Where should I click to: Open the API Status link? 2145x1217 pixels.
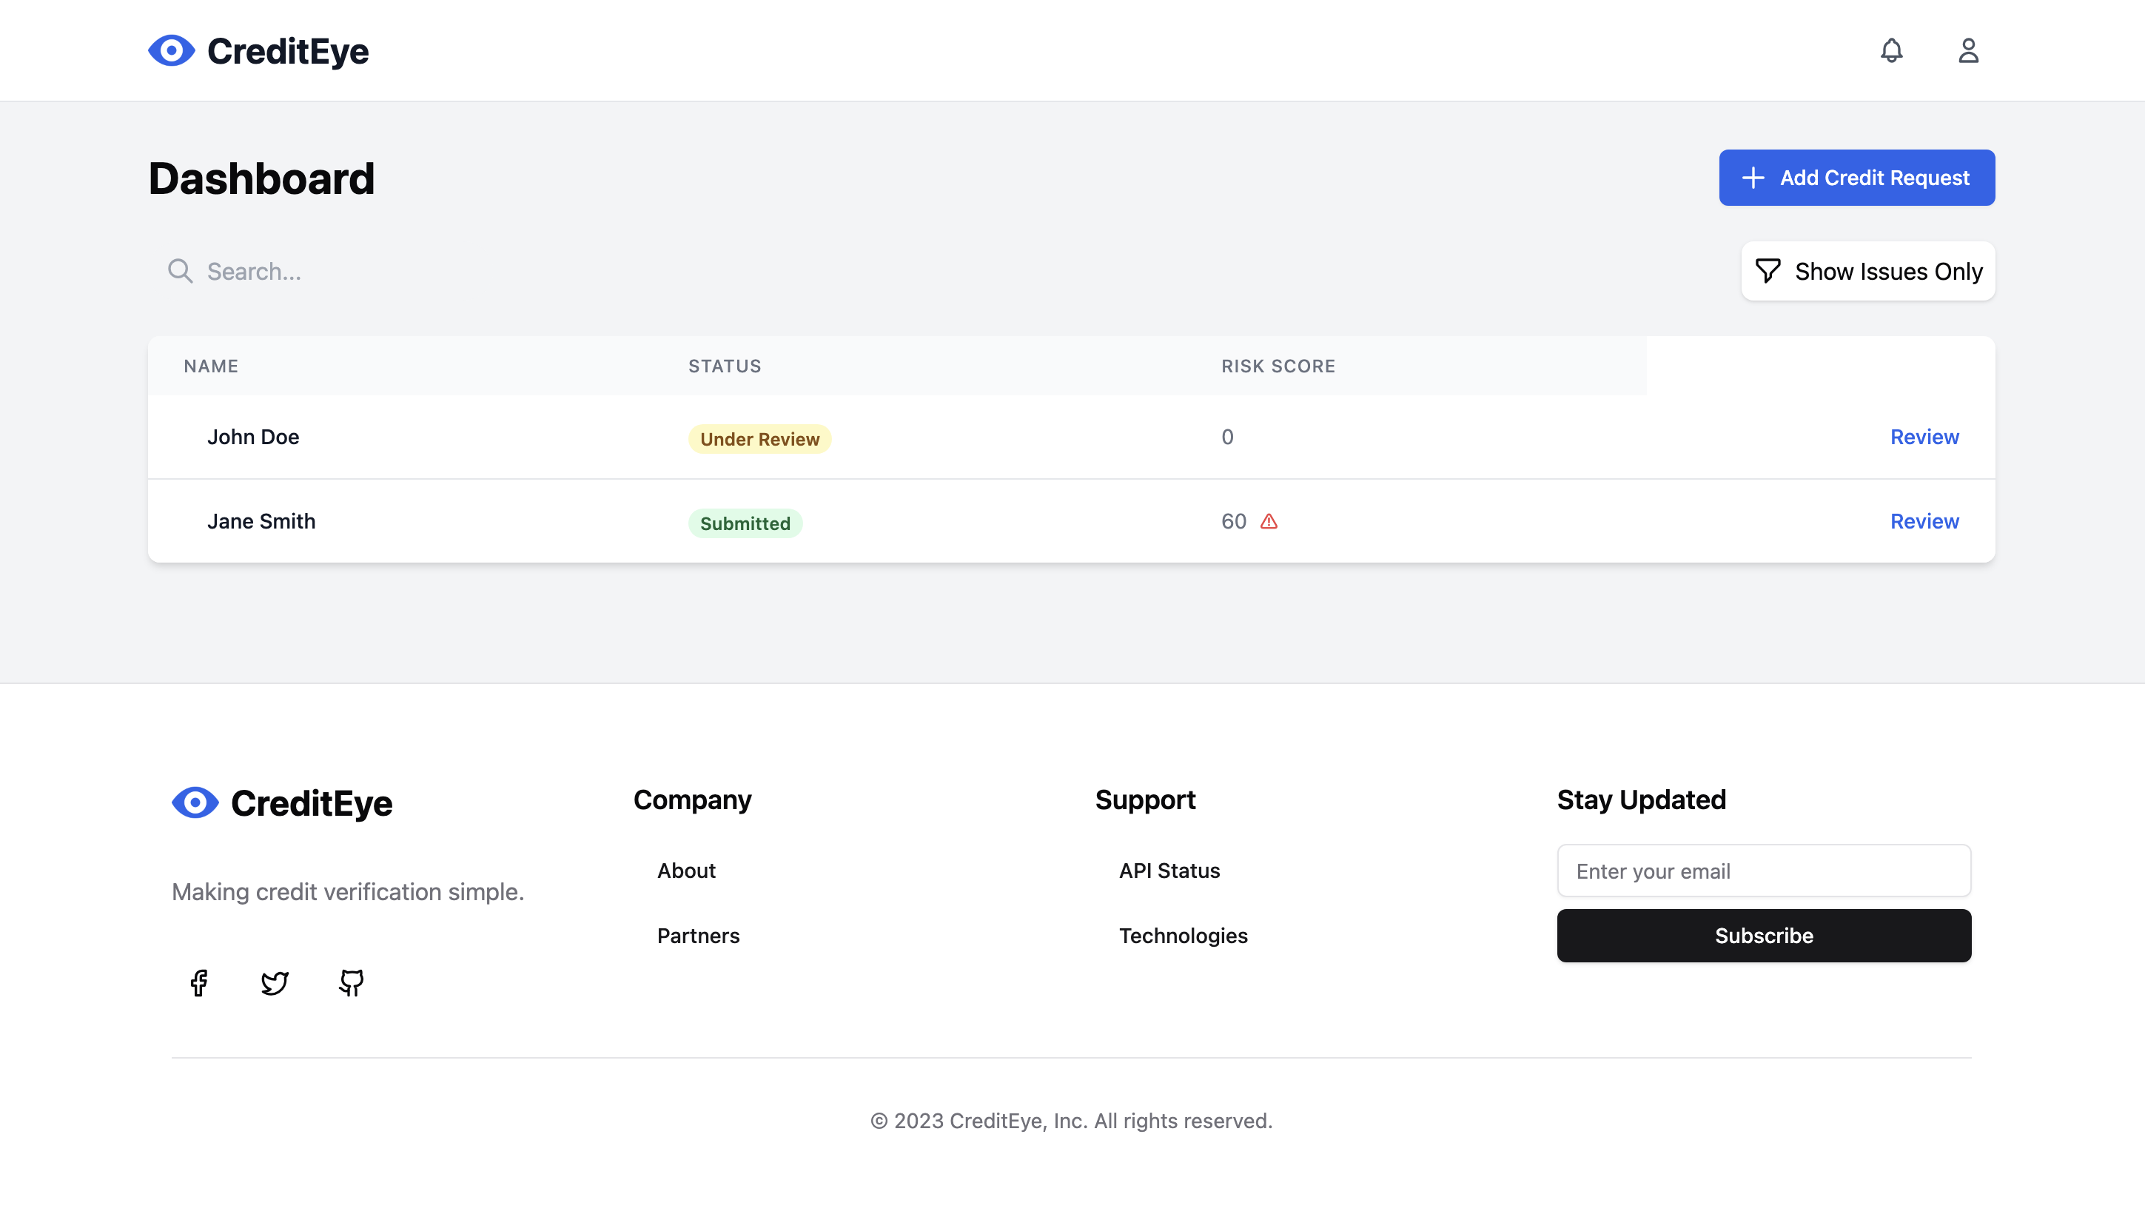[x=1169, y=870]
